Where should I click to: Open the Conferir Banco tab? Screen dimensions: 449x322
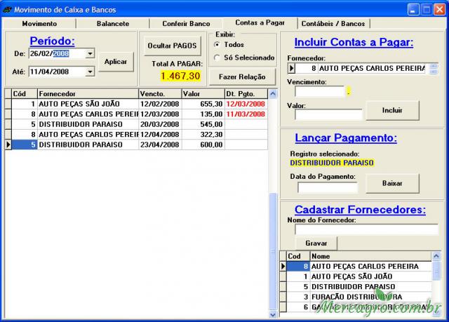point(186,23)
